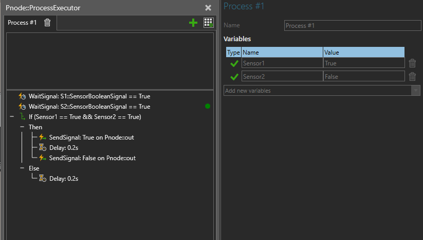The height and width of the screenshot is (240, 423).
Task: Select the first WaitSignal S1 statement icon
Action: click(22, 96)
